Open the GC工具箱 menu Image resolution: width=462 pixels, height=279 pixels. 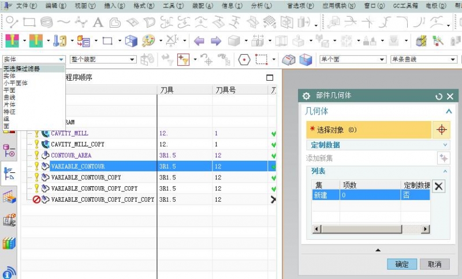tap(405, 6)
